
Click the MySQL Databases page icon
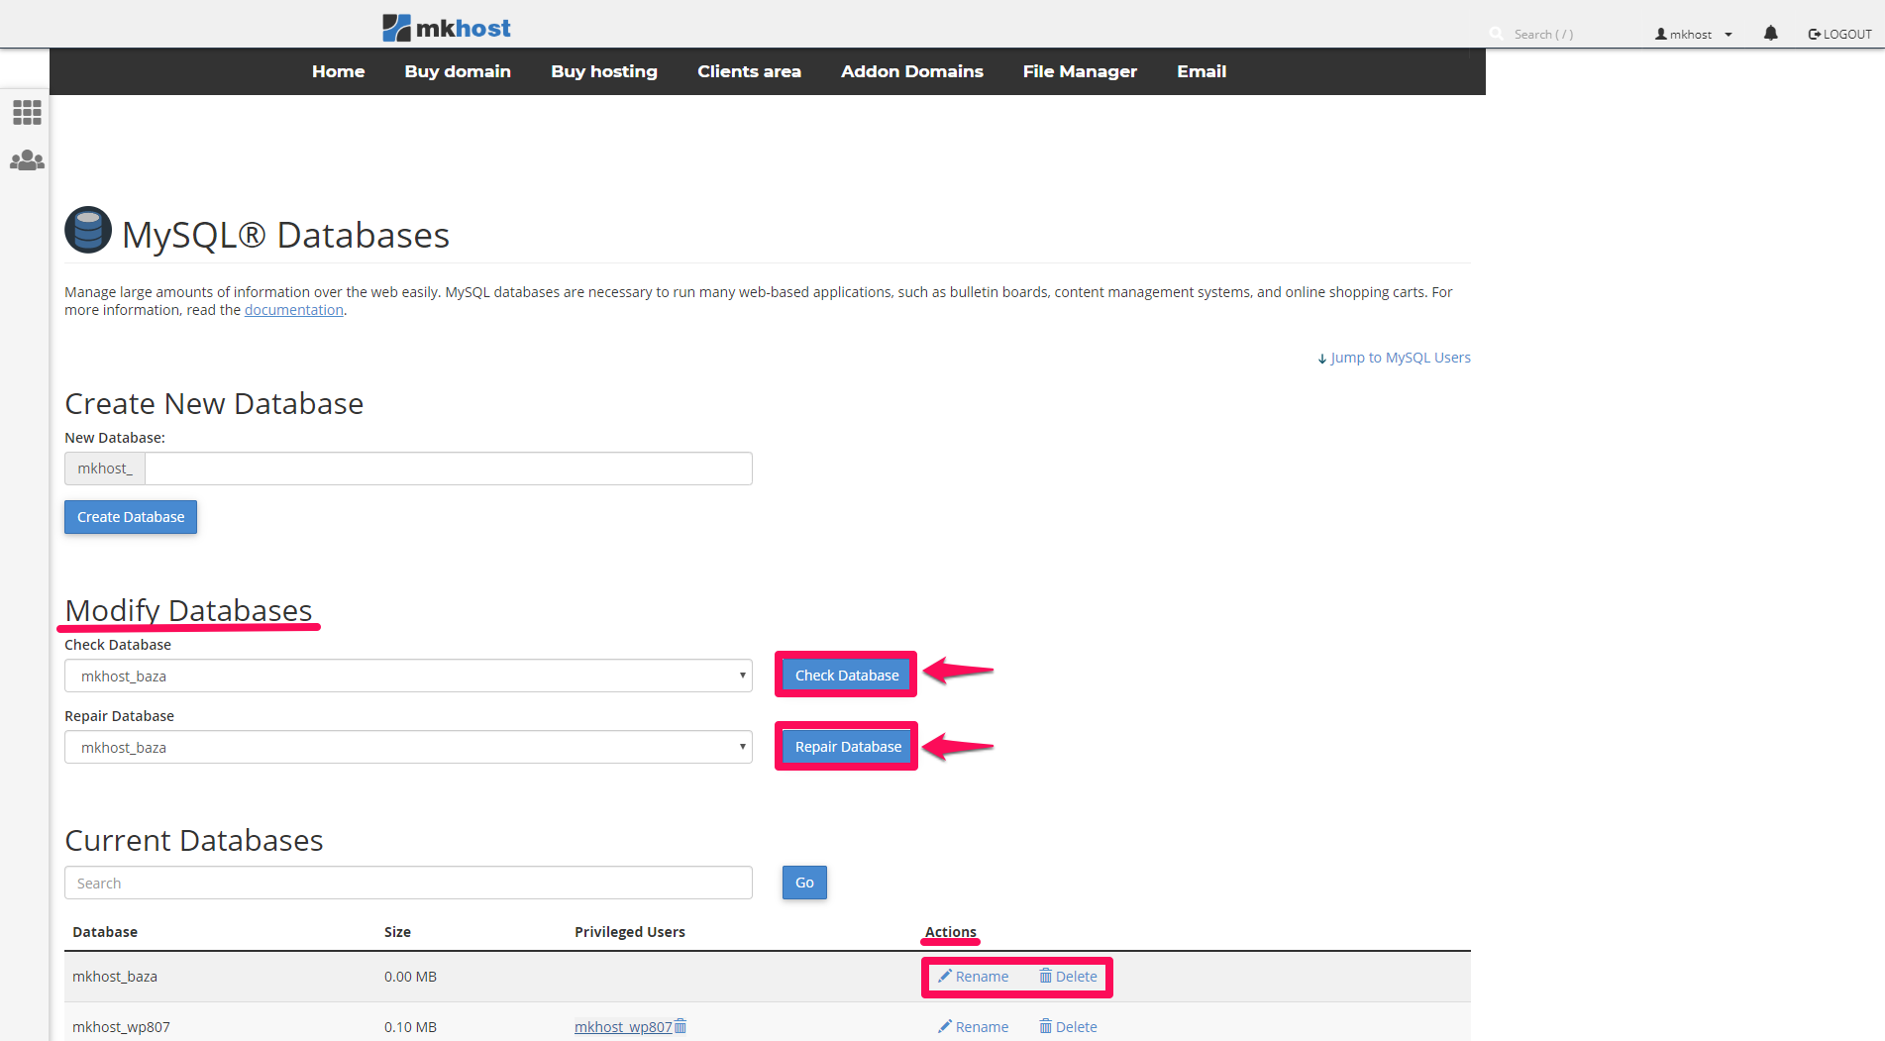(88, 230)
